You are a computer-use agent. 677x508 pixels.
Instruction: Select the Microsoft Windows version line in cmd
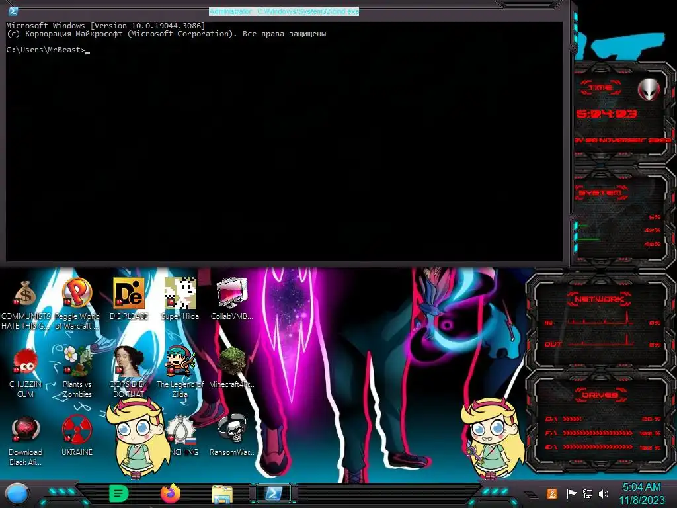105,26
